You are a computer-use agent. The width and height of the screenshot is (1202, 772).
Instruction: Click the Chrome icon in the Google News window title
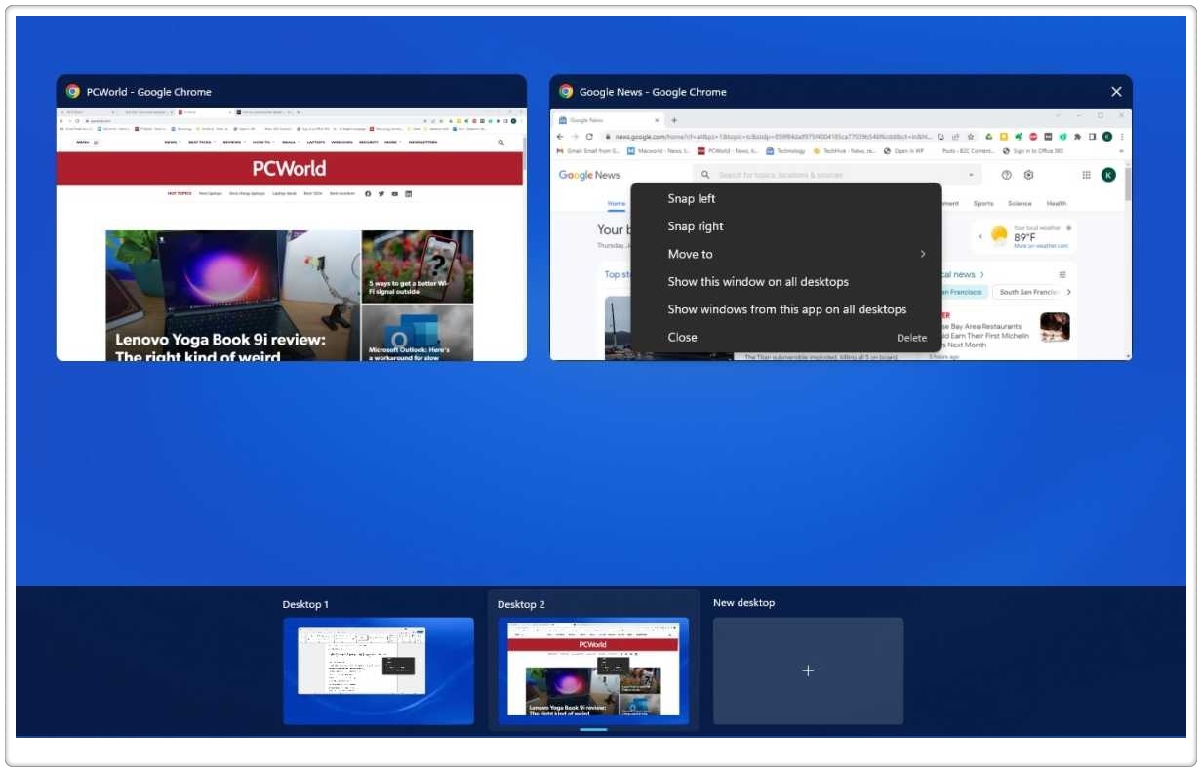click(566, 92)
